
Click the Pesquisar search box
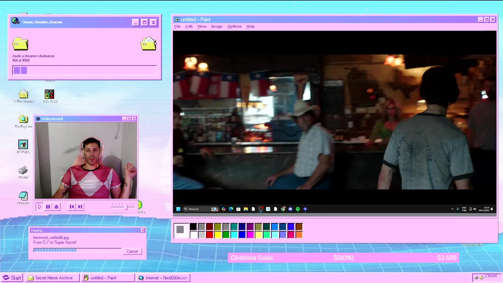click(200, 209)
